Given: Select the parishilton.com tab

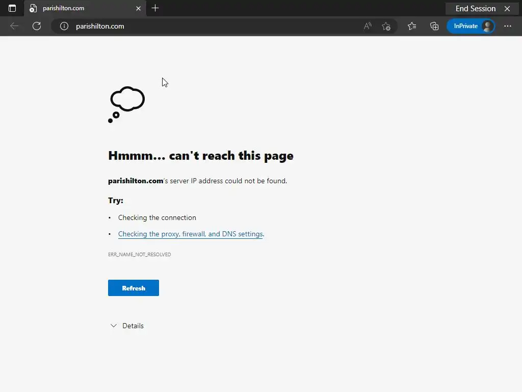Looking at the screenshot, I should coord(85,8).
